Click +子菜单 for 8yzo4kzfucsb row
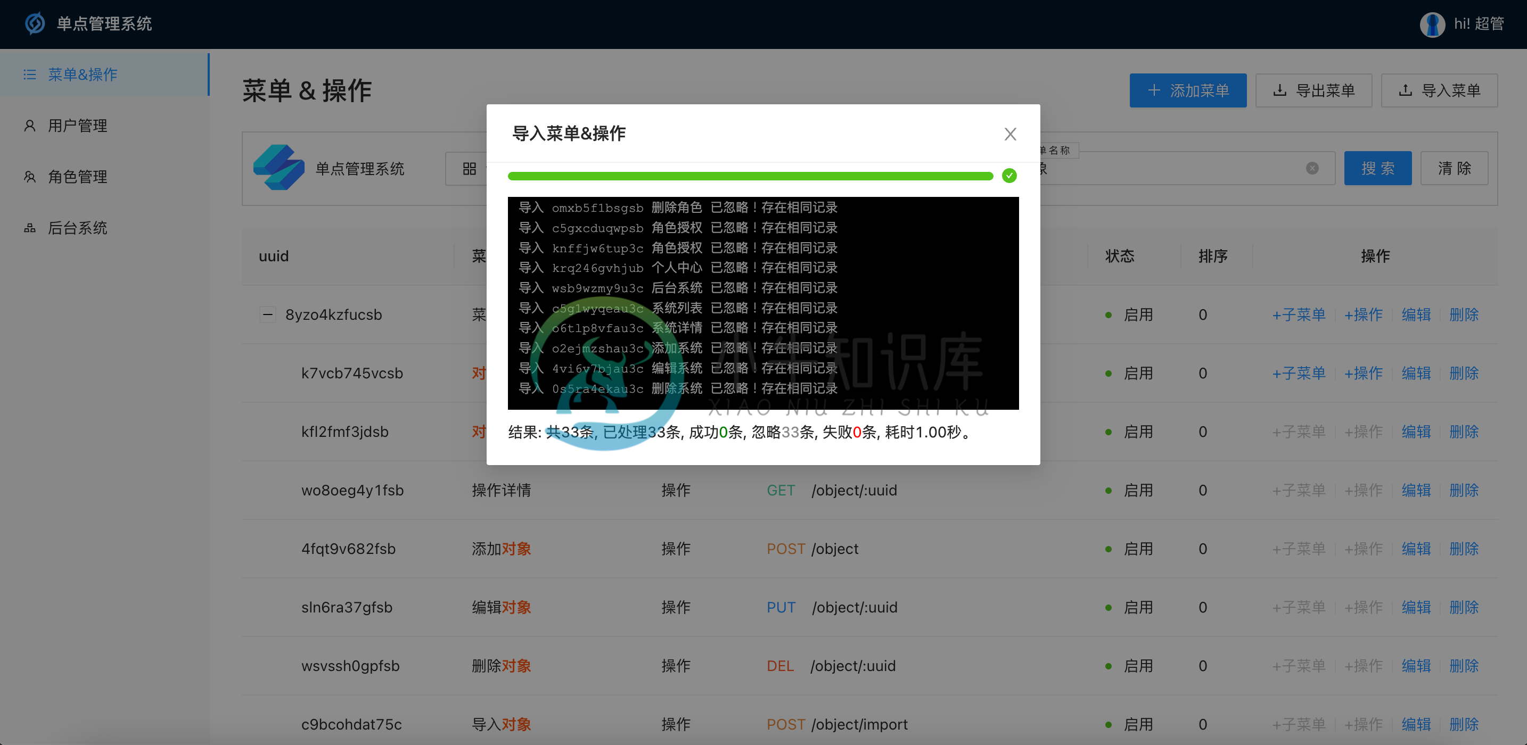Viewport: 1527px width, 745px height. tap(1298, 314)
